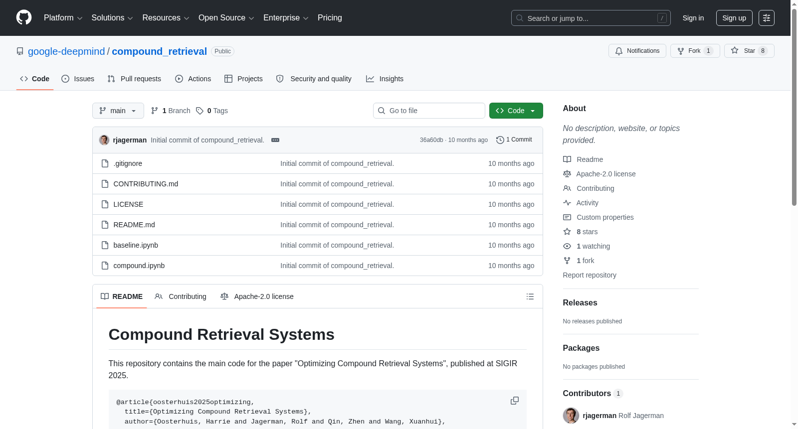Open the Actions tab
This screenshot has height=429, width=798.
(x=193, y=79)
